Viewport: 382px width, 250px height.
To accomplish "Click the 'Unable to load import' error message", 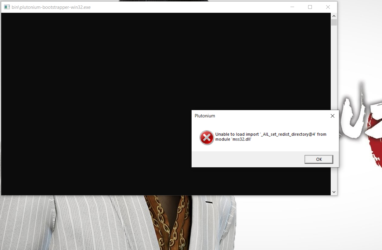I will pyautogui.click(x=271, y=137).
